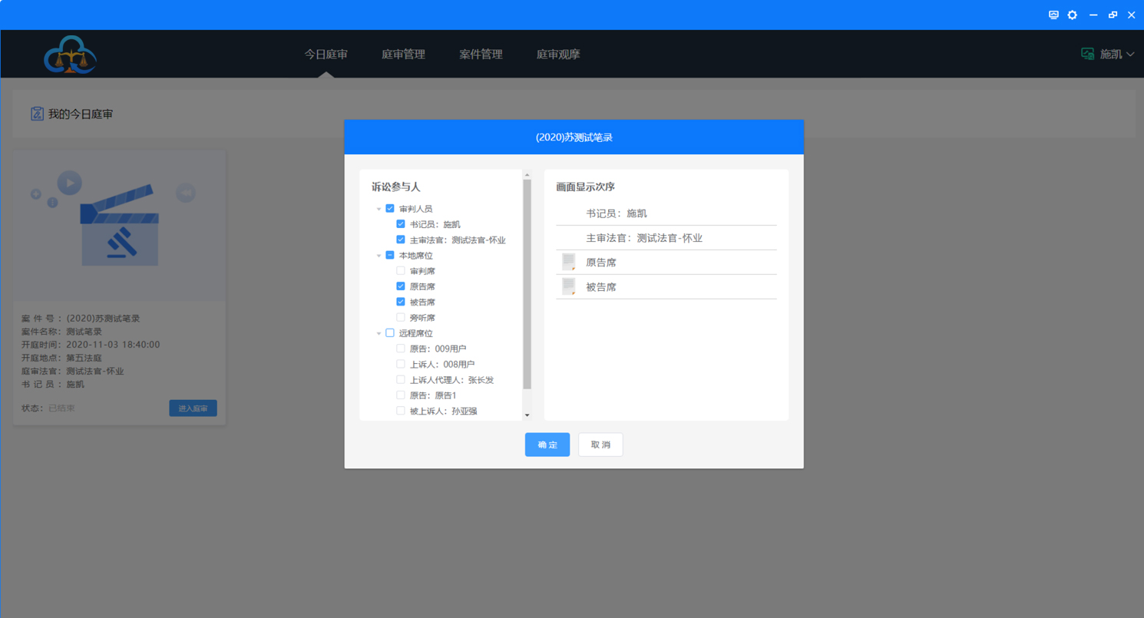Viewport: 1144px width, 618px height.
Task: Click the cloud scales app logo
Action: pyautogui.click(x=70, y=55)
